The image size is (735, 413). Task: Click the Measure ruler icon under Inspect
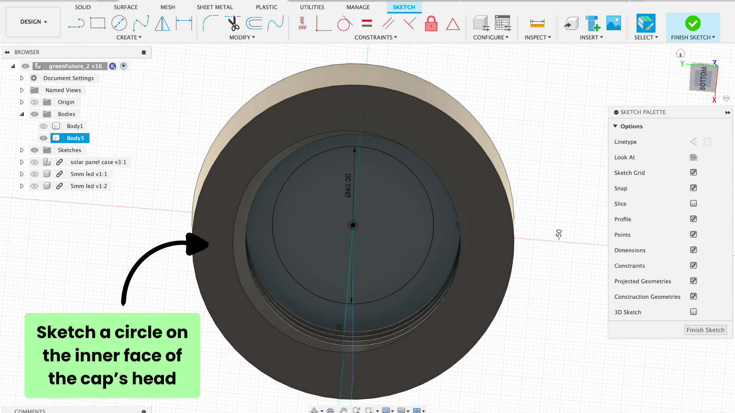(537, 24)
